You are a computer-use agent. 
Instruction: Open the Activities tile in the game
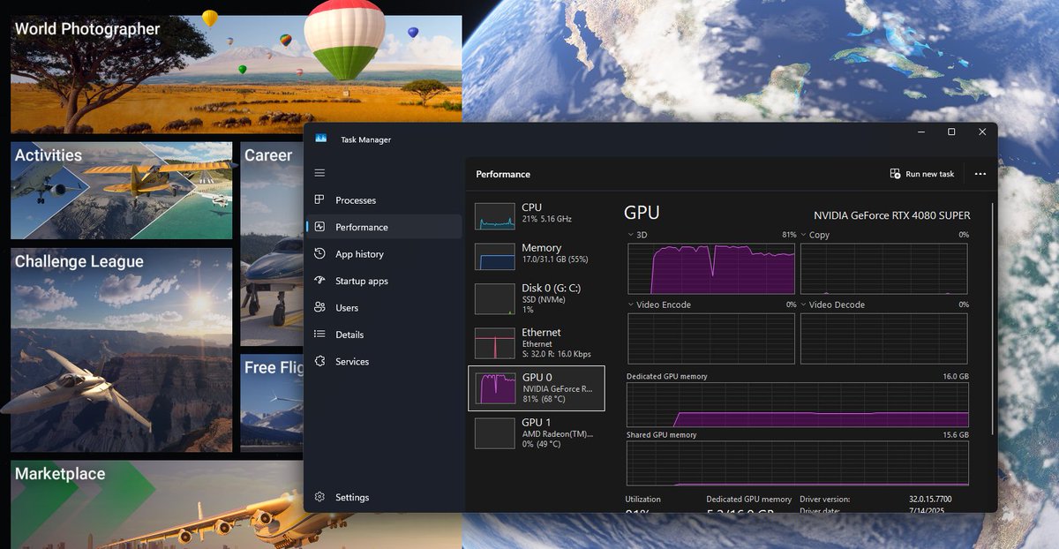coord(122,191)
